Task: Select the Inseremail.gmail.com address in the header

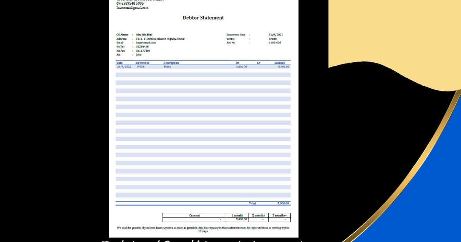Action: (x=132, y=8)
